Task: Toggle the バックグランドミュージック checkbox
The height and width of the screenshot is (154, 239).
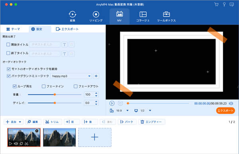Action: [8, 76]
